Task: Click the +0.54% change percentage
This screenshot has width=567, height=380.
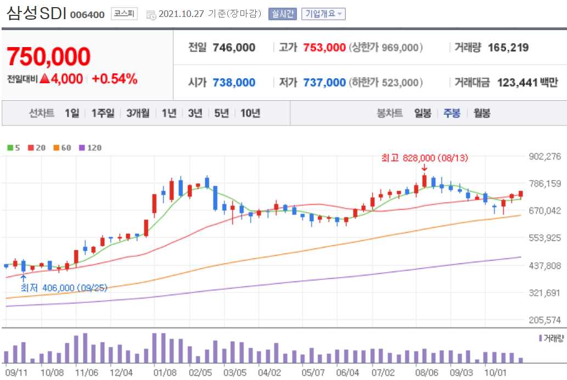Action: (x=115, y=79)
